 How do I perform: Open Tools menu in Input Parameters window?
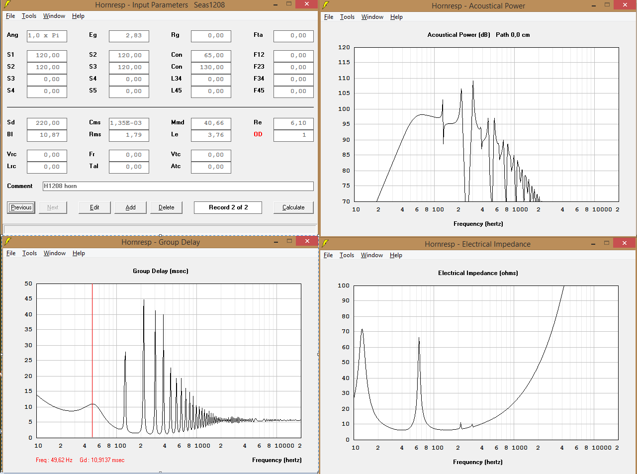coord(29,16)
